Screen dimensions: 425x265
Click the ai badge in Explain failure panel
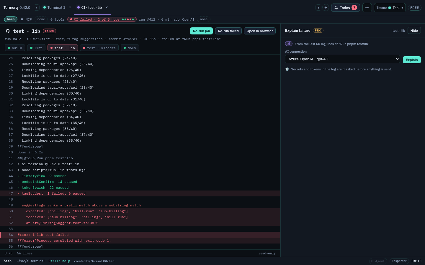pos(289,44)
